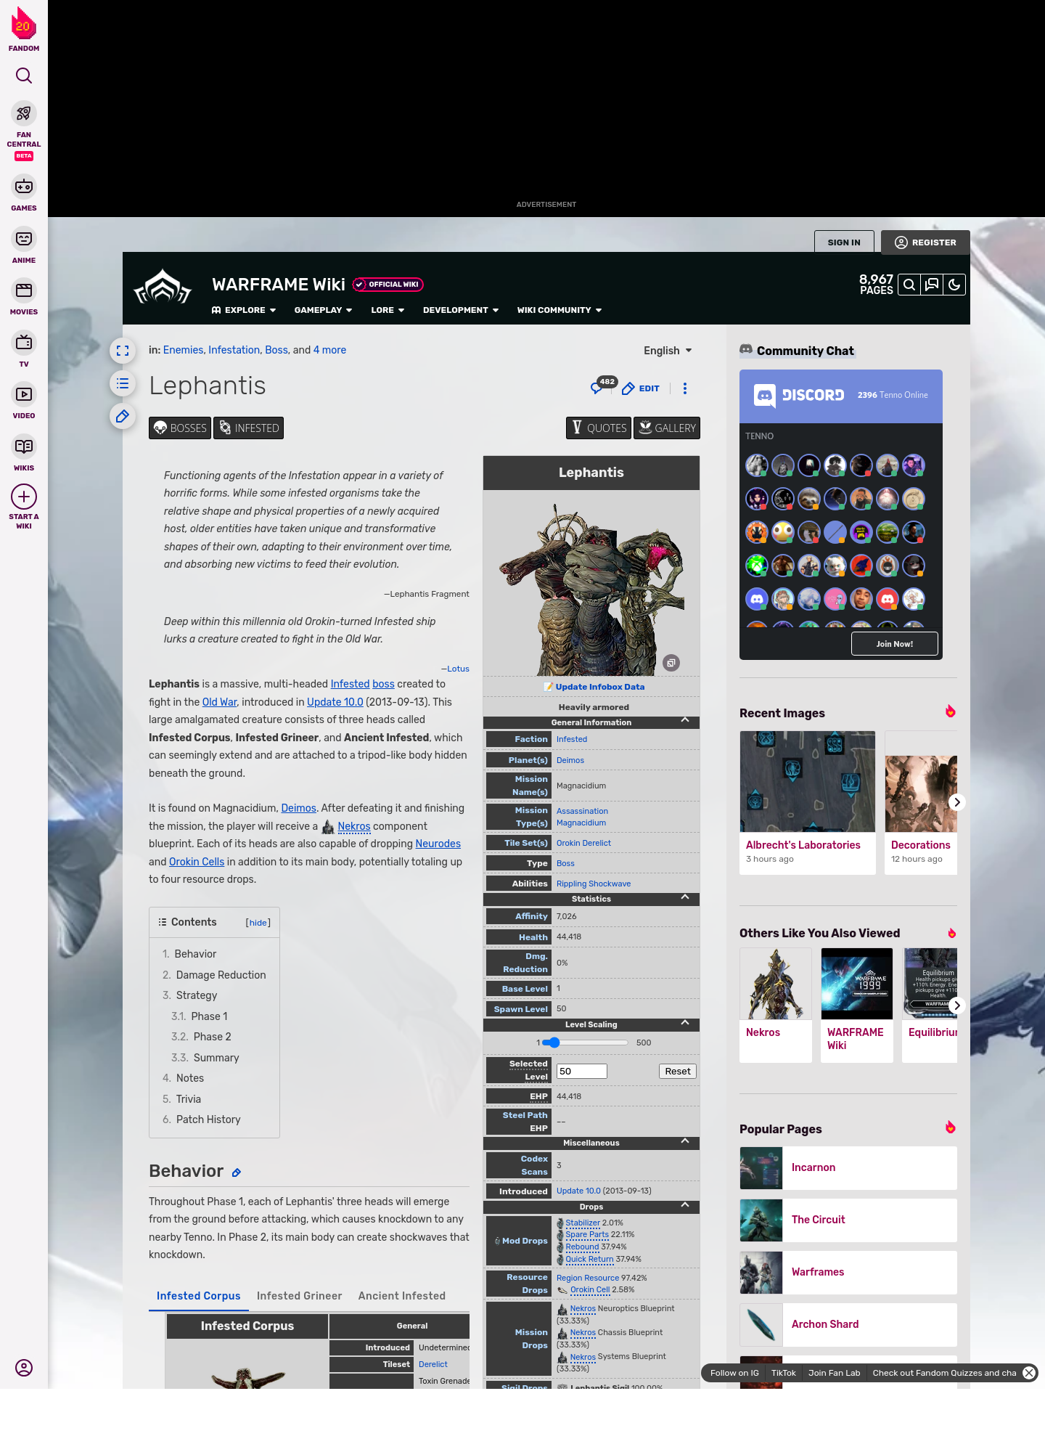The image size is (1045, 1452).
Task: Open the English language dropdown
Action: [668, 351]
